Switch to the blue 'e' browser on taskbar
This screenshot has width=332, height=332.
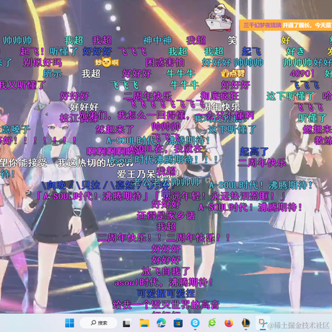click(x=195, y=323)
